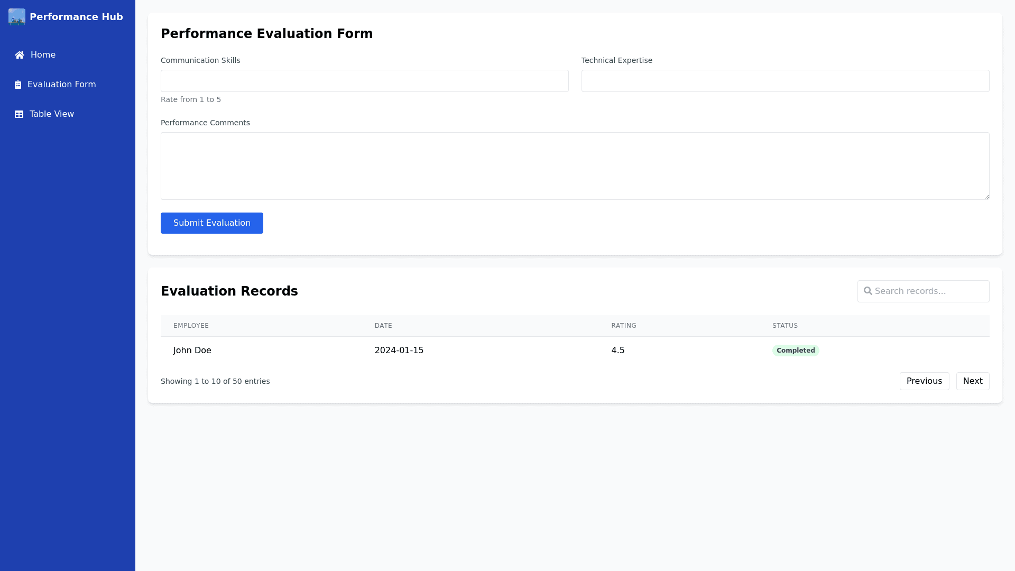
Task: Click into the Technical Expertise field
Action: (785, 81)
